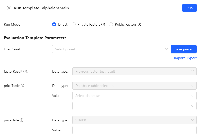
Task: Click the Export link
Action: 192,58
